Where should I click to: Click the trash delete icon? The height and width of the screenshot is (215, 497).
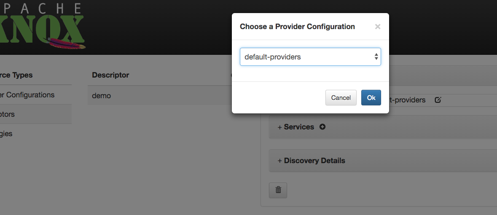[278, 190]
